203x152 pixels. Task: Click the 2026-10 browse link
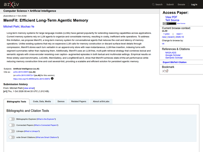[x=180, y=37]
